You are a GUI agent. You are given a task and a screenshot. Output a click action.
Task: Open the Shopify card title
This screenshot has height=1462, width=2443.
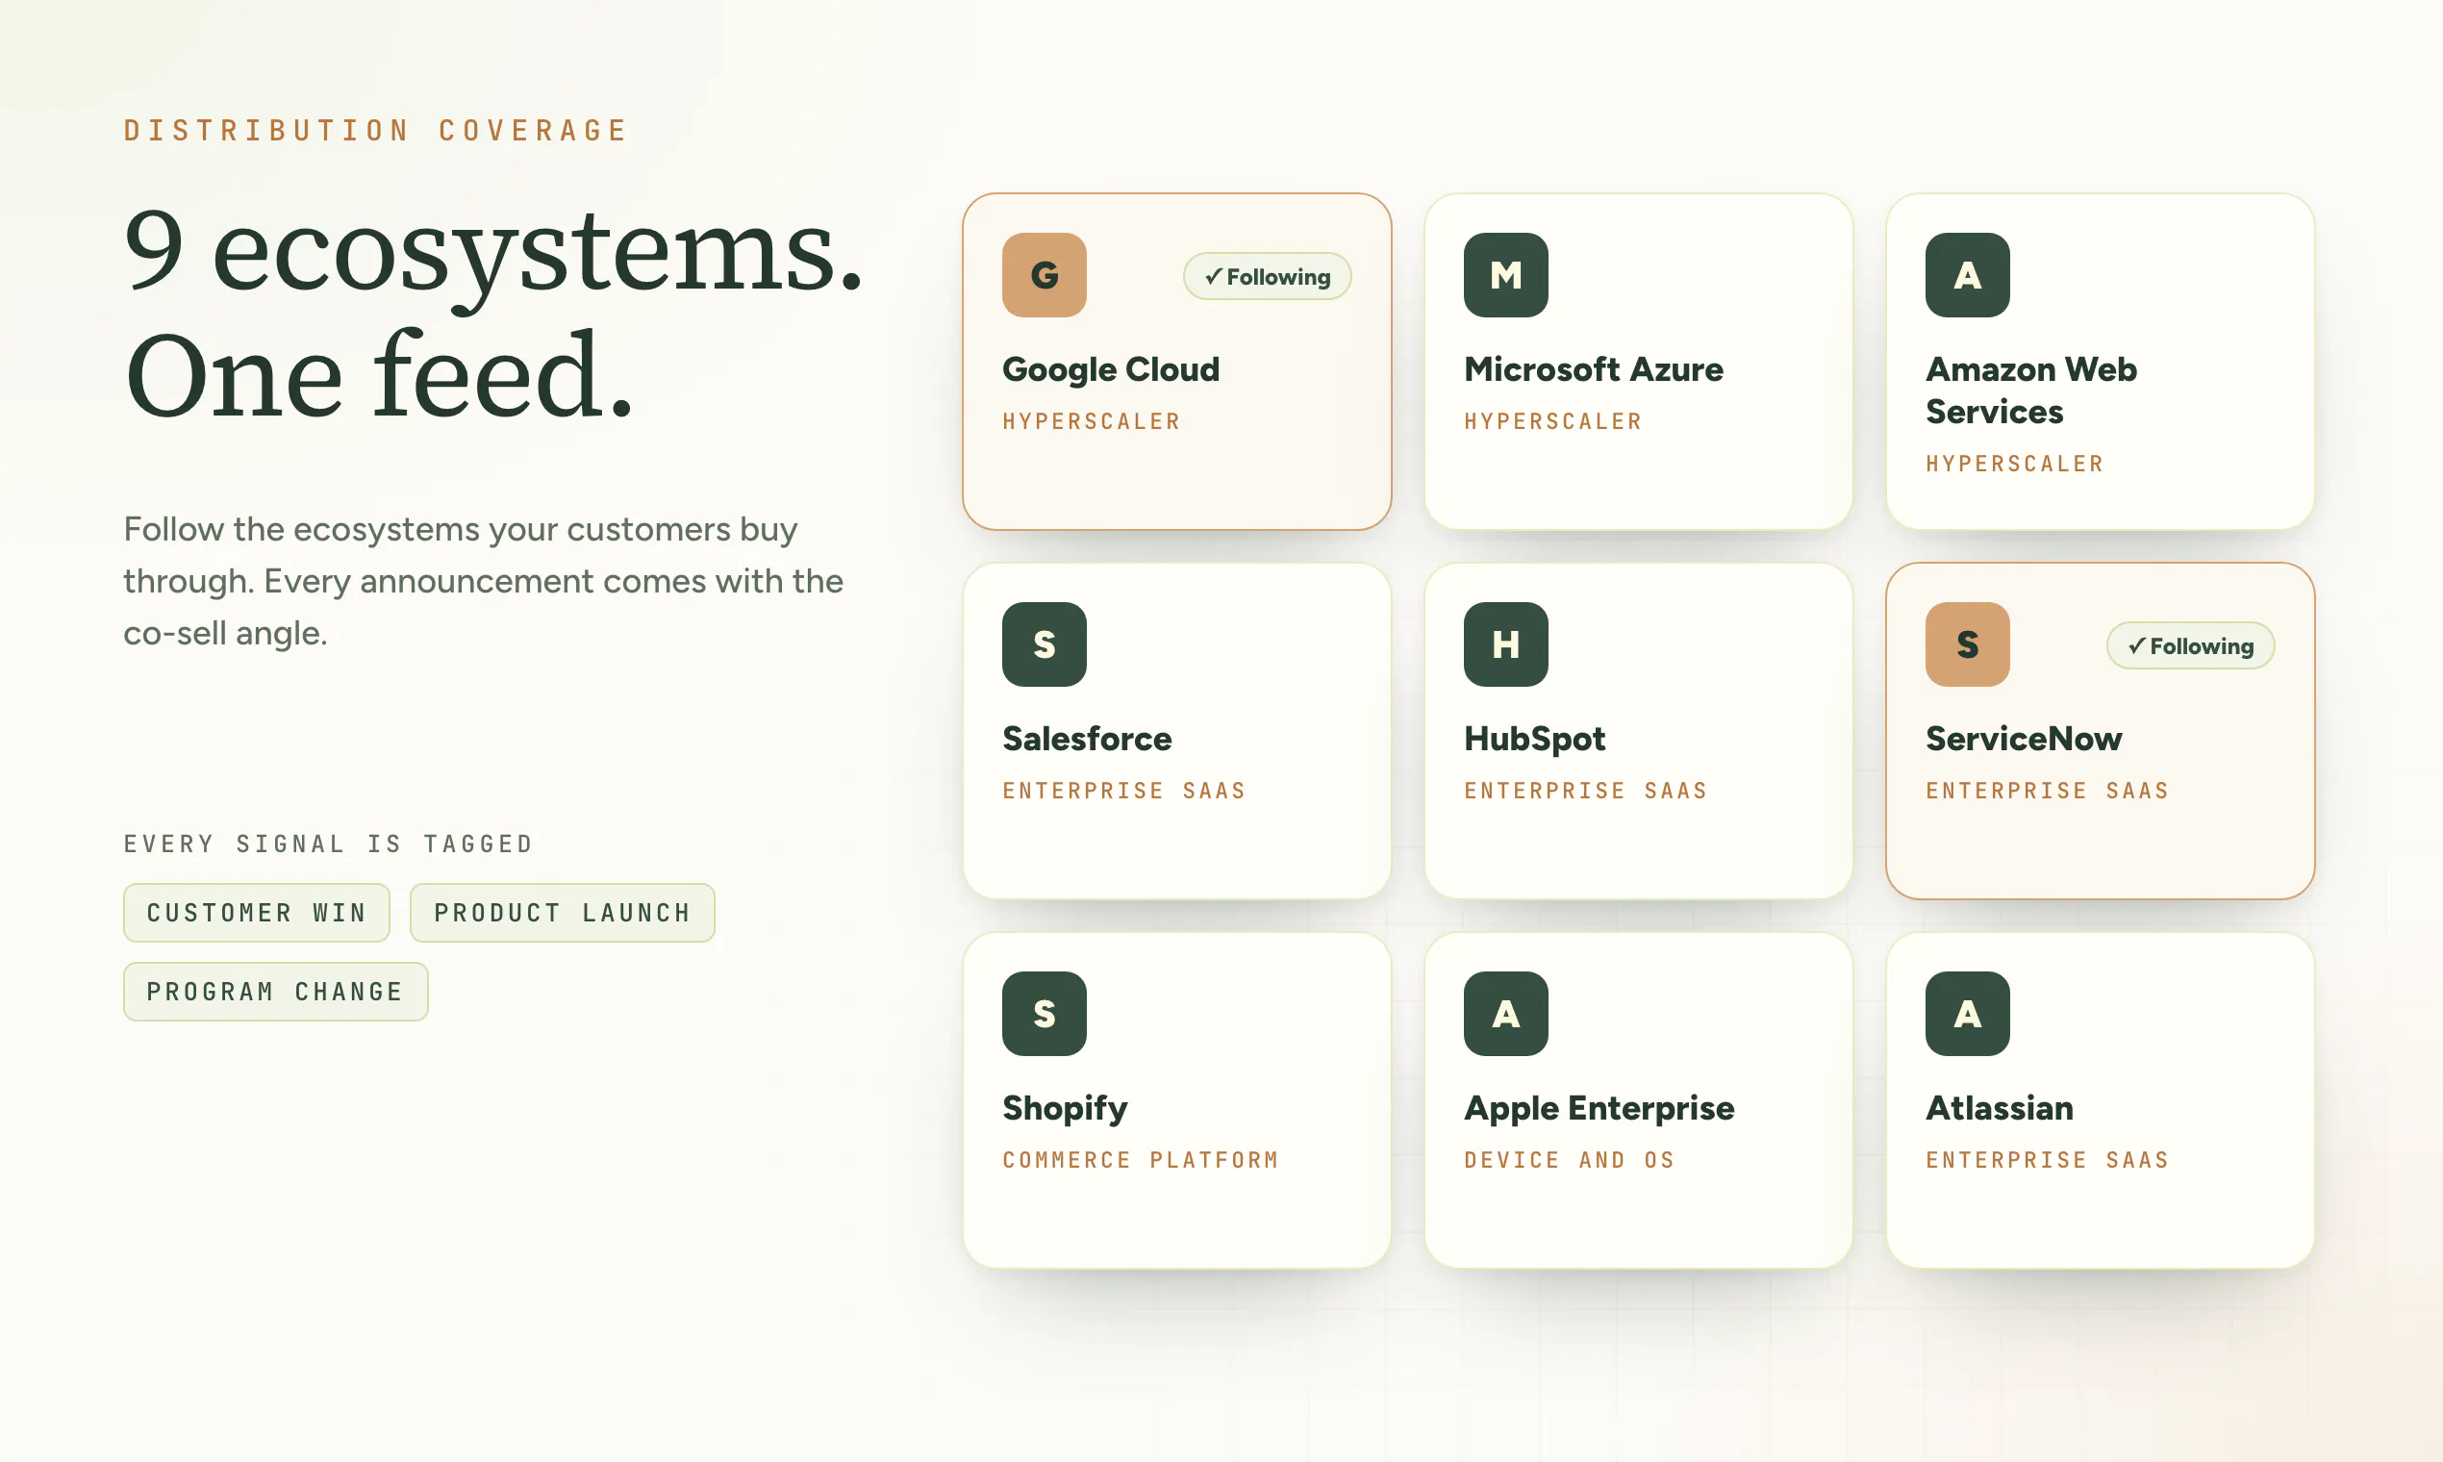click(1065, 1109)
